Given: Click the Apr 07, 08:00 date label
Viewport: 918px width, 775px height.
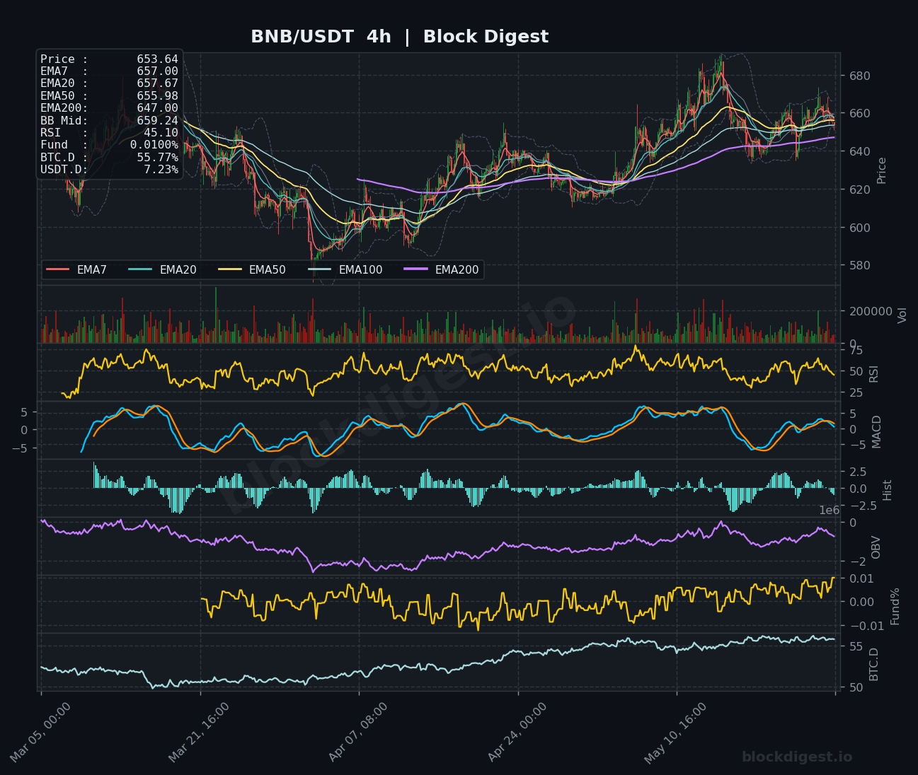Looking at the screenshot, I should coord(358,733).
